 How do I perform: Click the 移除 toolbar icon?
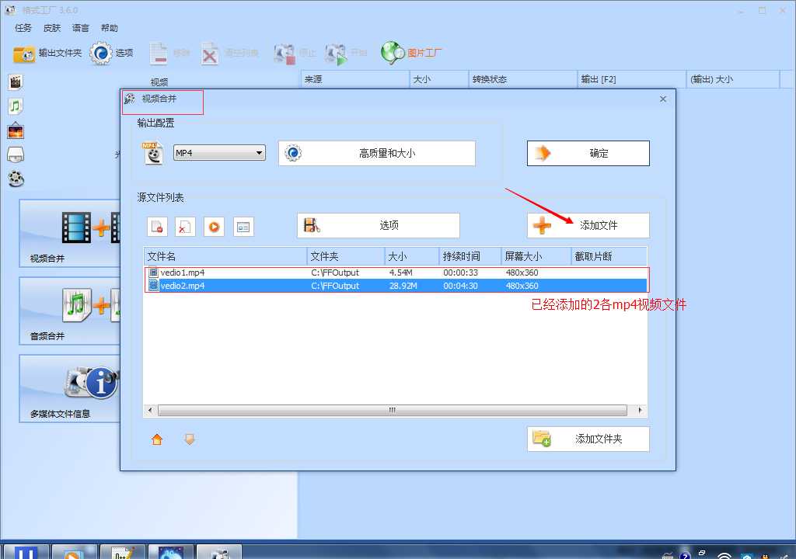click(x=159, y=54)
